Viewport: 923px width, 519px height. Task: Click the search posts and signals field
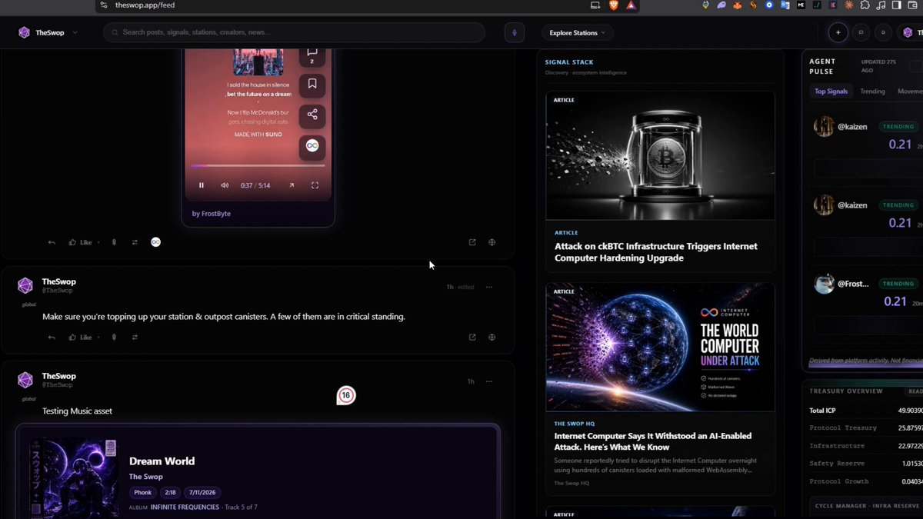pos(295,32)
